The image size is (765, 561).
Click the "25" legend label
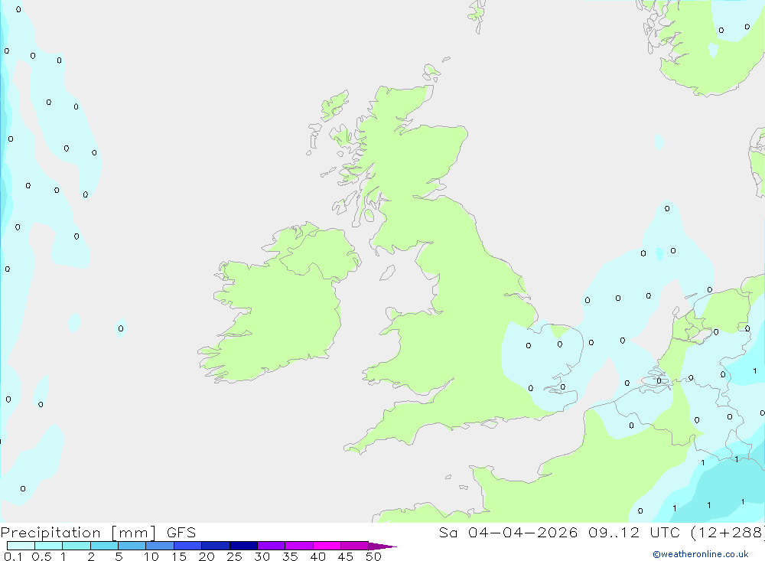click(x=234, y=556)
